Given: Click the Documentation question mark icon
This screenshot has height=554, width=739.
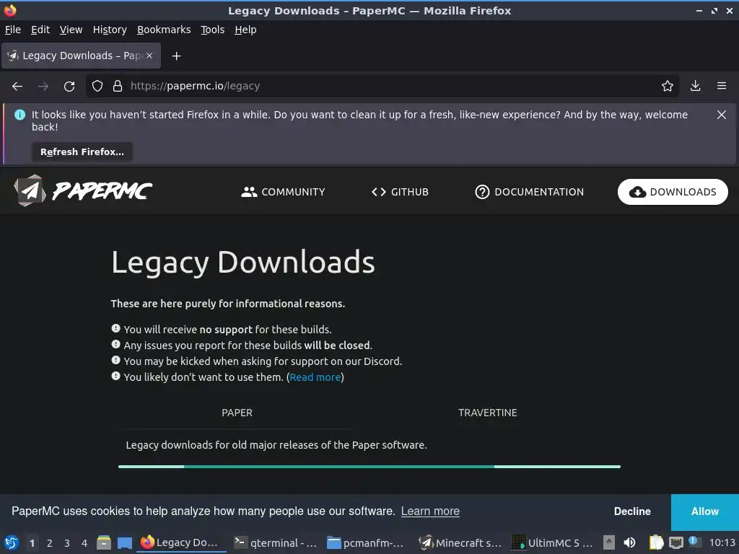Looking at the screenshot, I should [482, 192].
